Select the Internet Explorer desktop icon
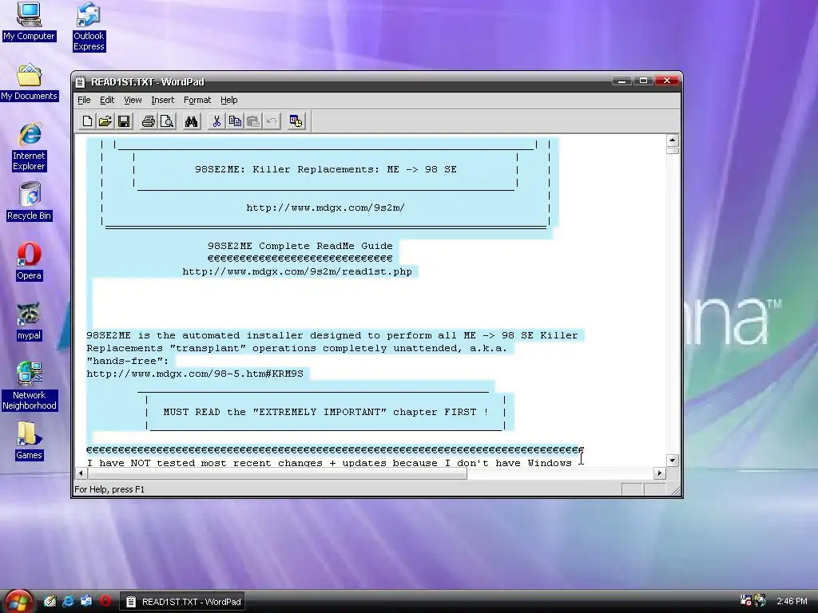 (30, 147)
